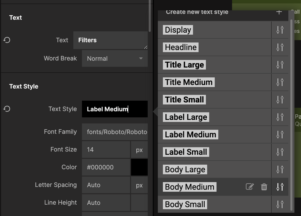Viewport: 301px width, 216px height.
Task: Open adjust settings icon for Headline style
Action: pos(280,47)
